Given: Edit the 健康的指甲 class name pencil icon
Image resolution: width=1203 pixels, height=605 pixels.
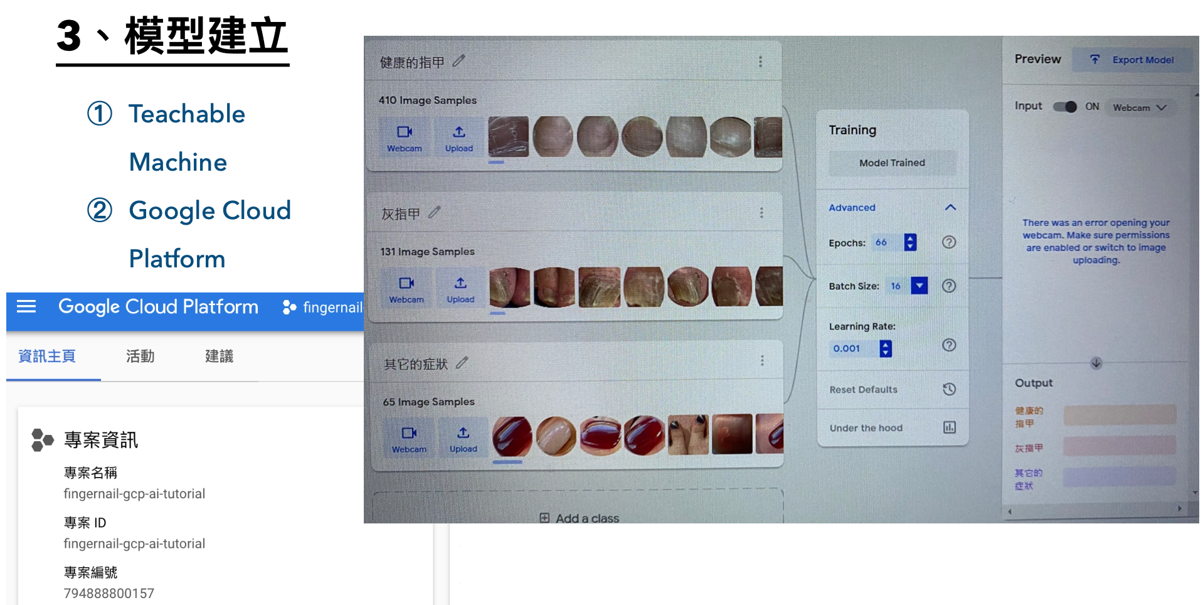Looking at the screenshot, I should [458, 61].
